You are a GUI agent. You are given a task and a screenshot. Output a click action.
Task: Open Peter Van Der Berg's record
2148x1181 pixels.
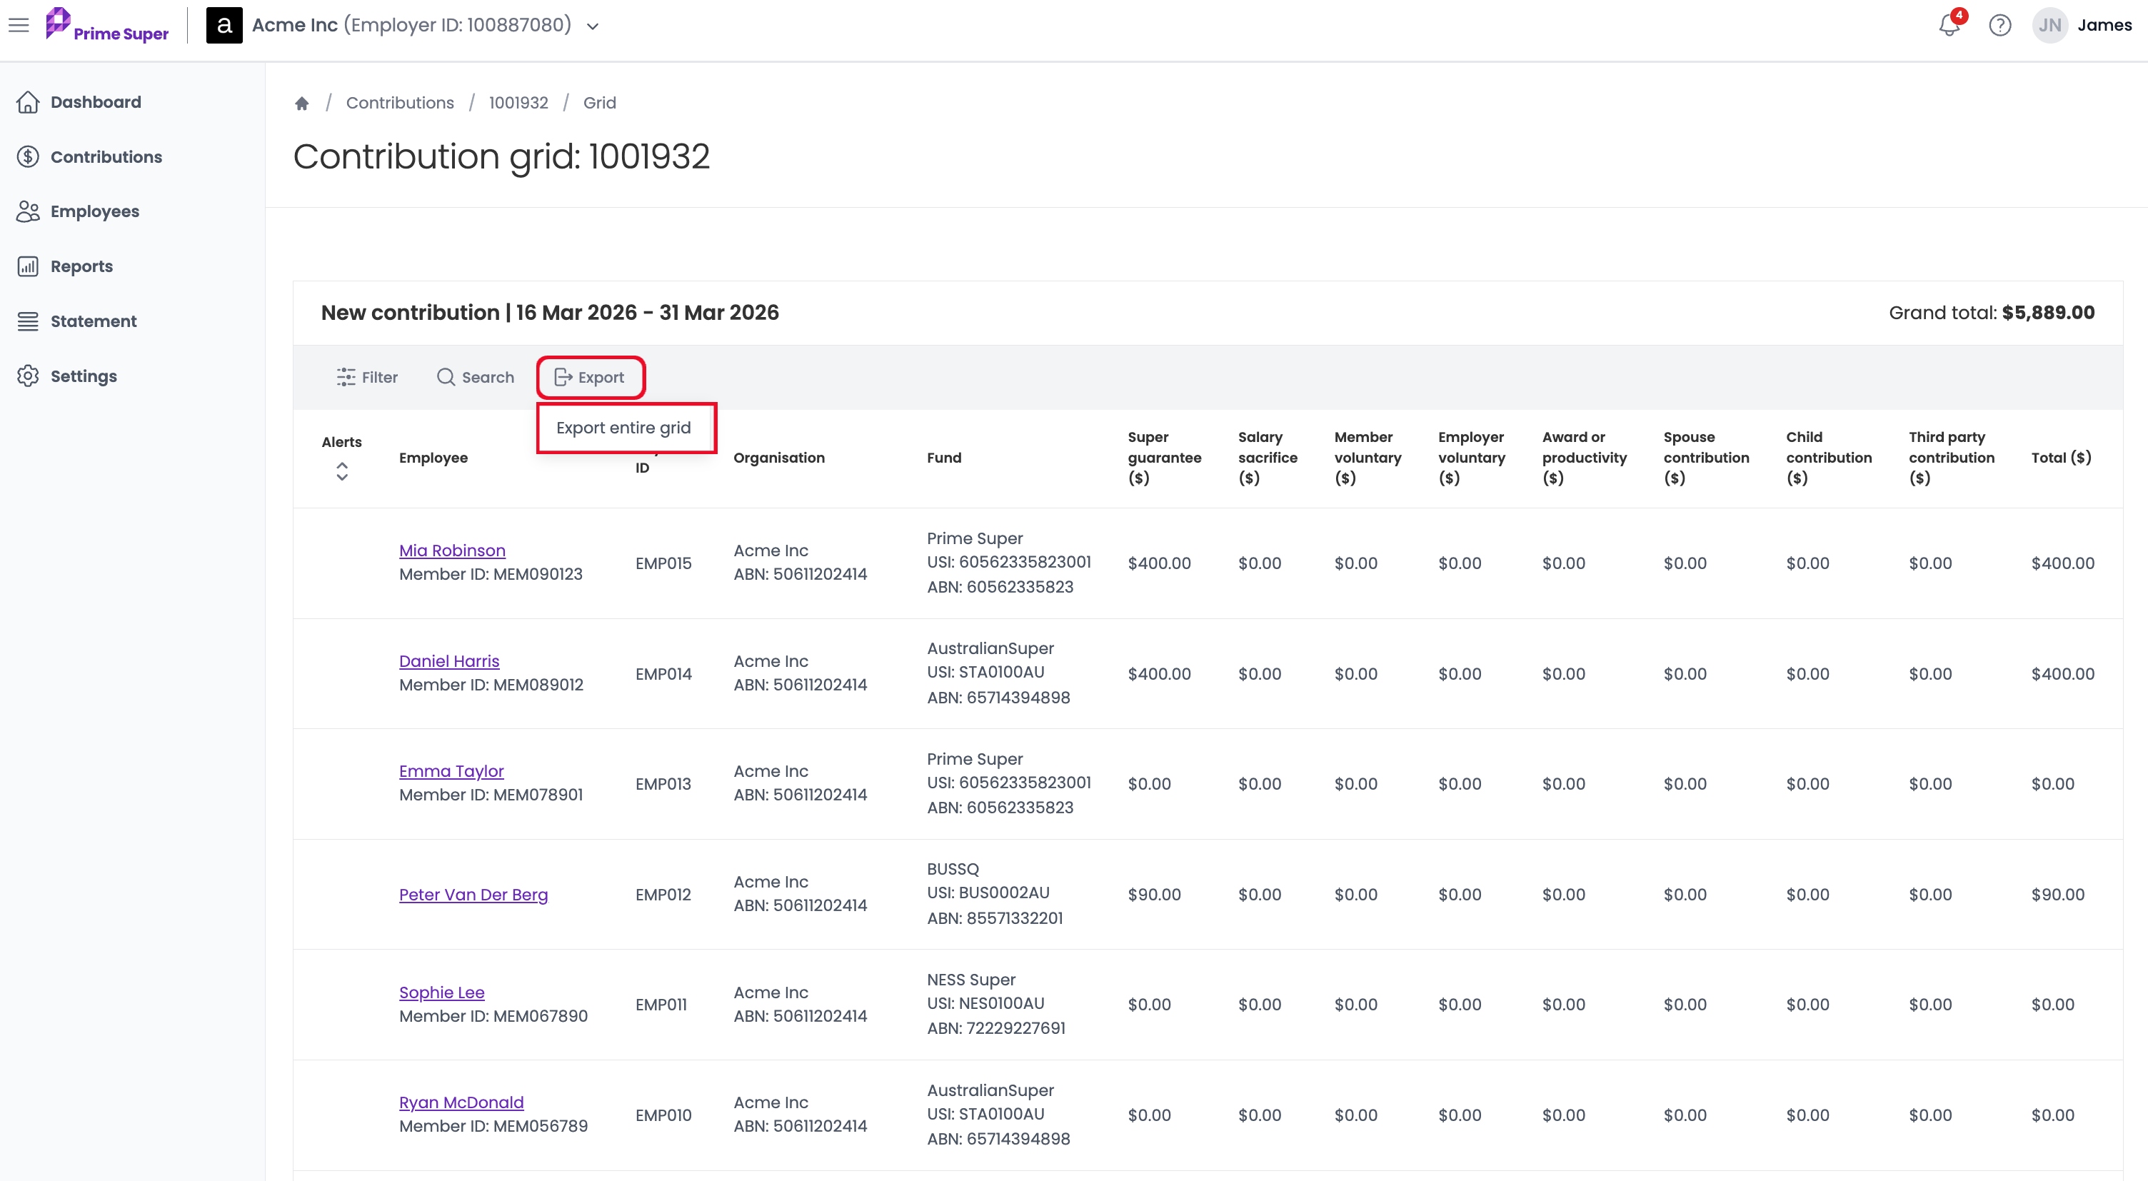(473, 895)
